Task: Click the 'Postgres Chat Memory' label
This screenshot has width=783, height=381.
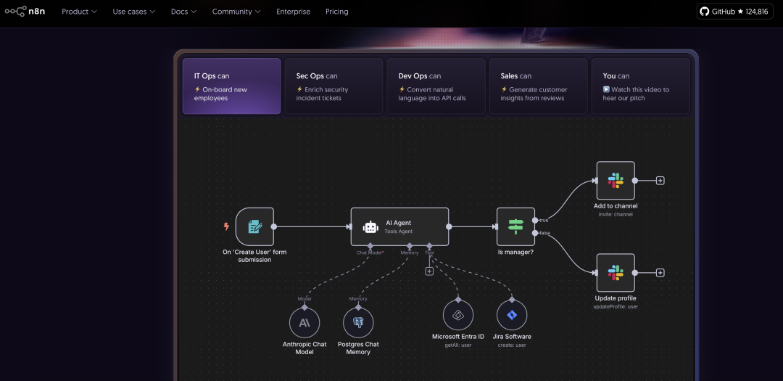Action: (358, 348)
